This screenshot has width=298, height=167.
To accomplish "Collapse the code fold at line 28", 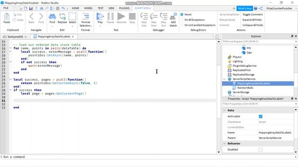I will click(10, 90).
